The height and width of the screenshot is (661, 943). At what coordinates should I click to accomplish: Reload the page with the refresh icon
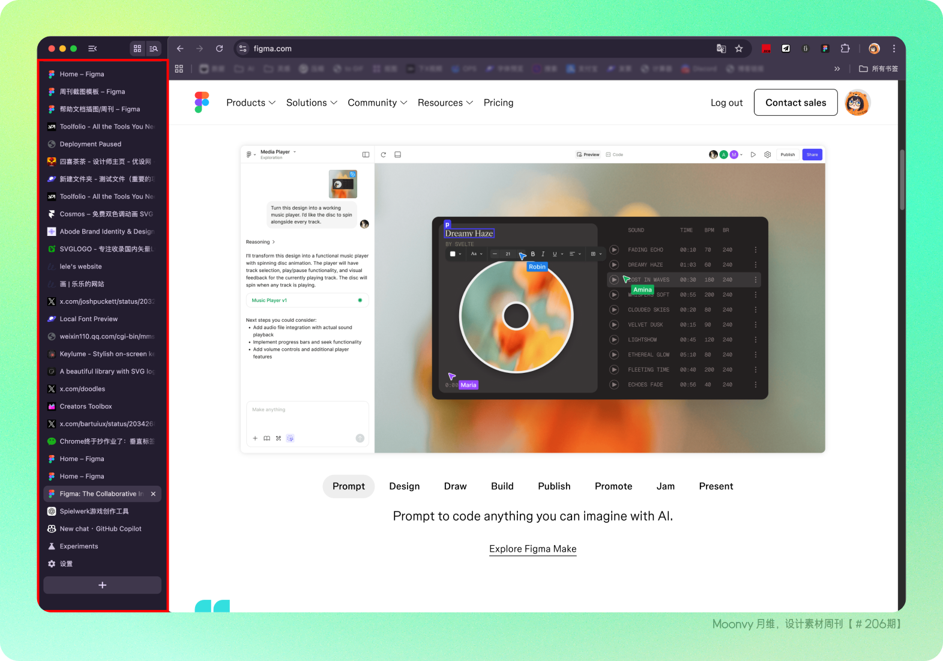pos(220,49)
